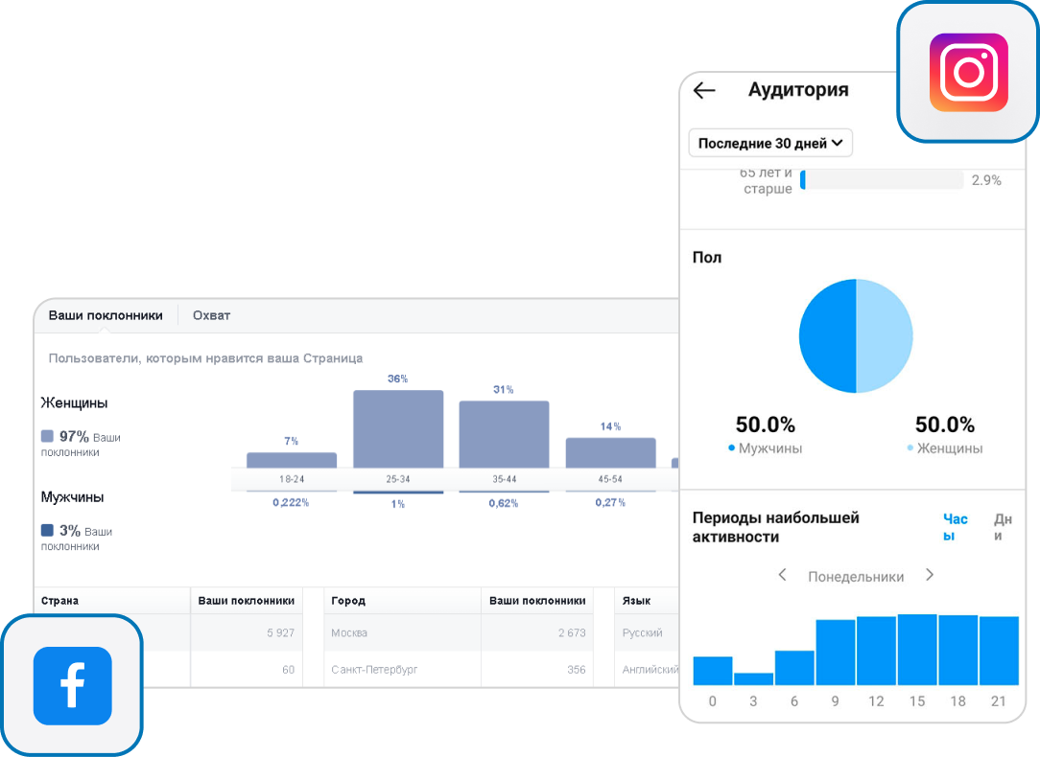Click the Facebook logo icon
1040x757 pixels.
(72, 685)
